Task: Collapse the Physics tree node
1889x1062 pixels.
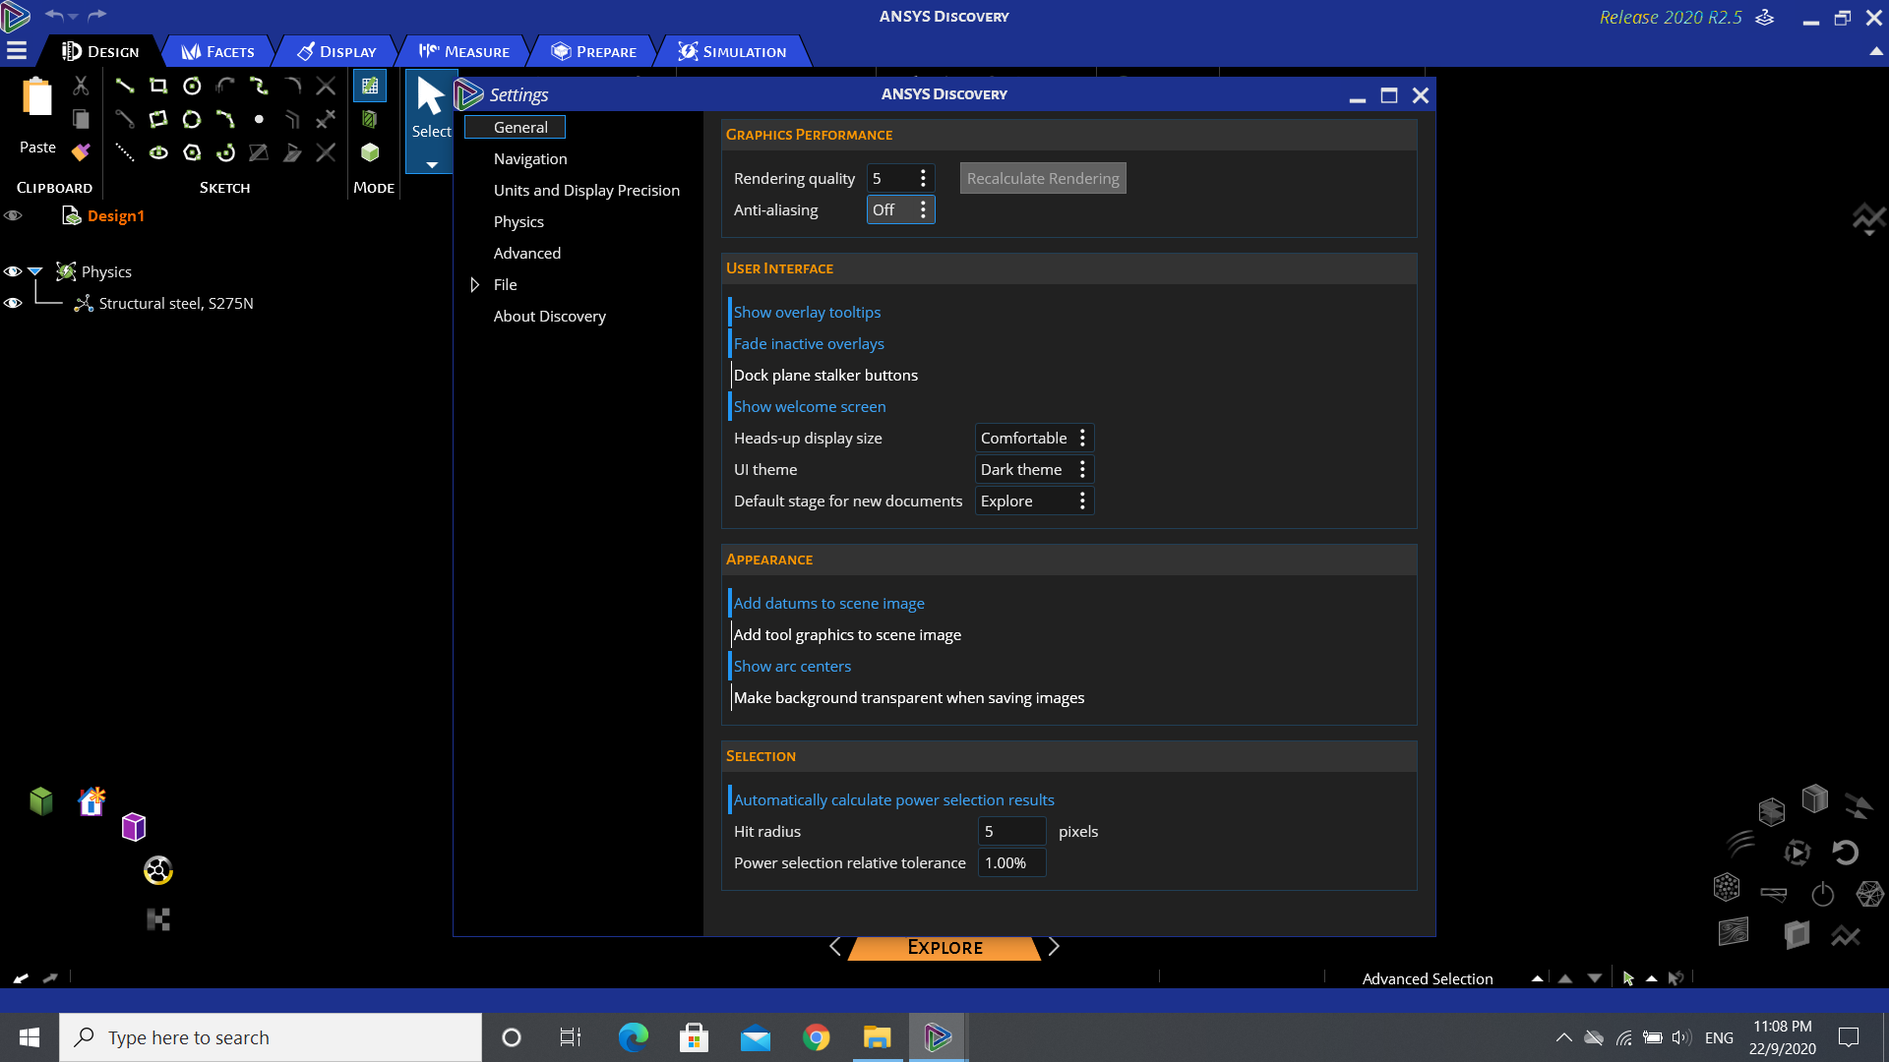Action: [x=35, y=271]
